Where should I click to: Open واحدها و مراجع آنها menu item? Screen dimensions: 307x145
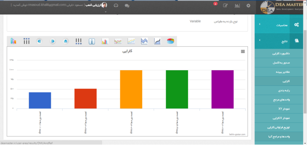click(279, 136)
